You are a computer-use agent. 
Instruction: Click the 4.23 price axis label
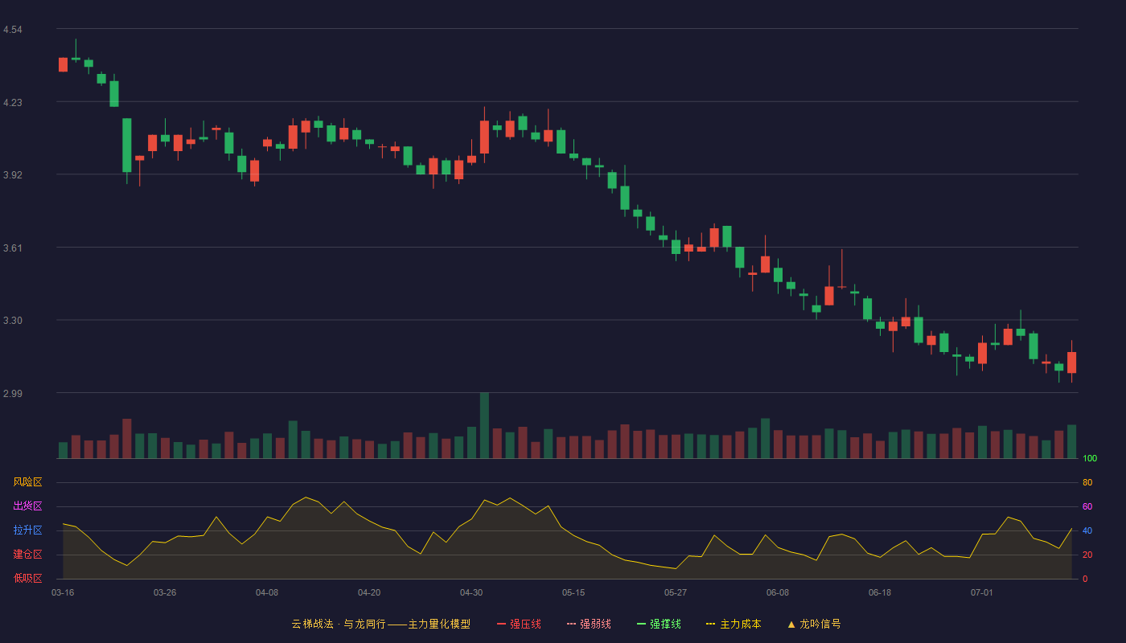[13, 103]
